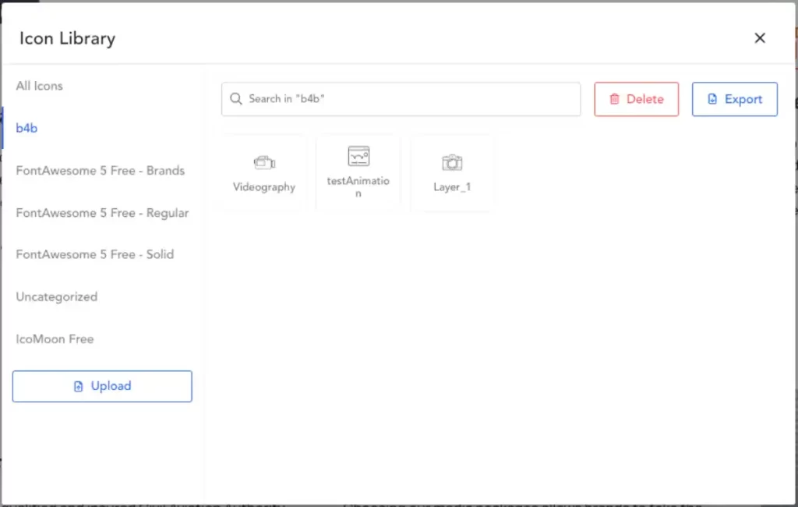Click the file icon beside Upload
Screen dimensions: 798x507
(x=78, y=386)
